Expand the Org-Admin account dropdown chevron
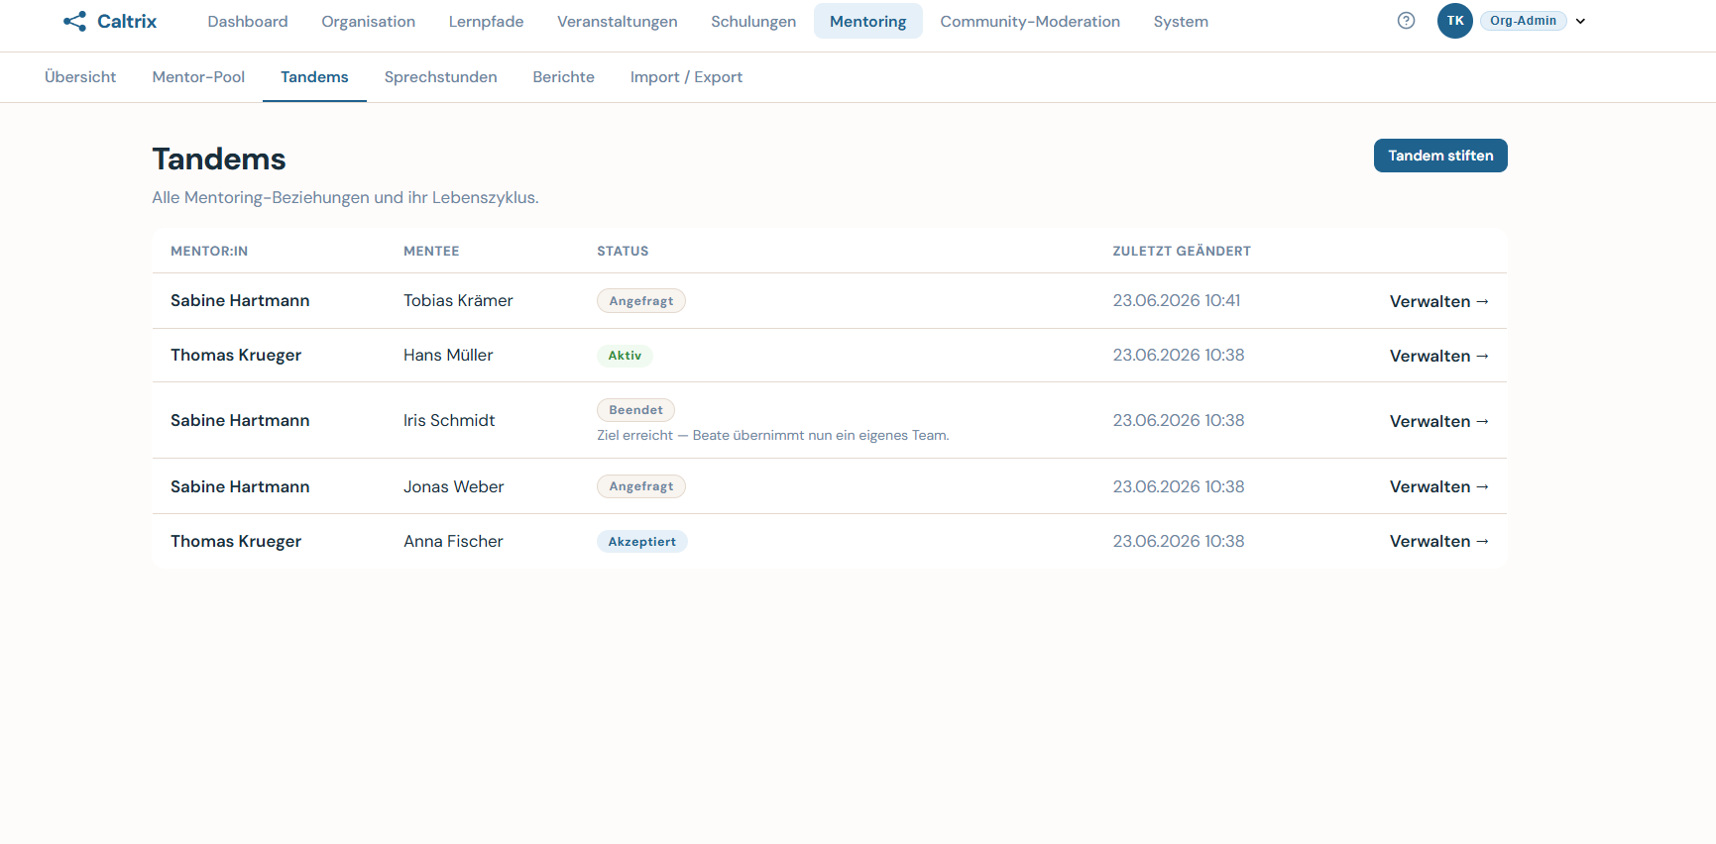 (x=1580, y=21)
